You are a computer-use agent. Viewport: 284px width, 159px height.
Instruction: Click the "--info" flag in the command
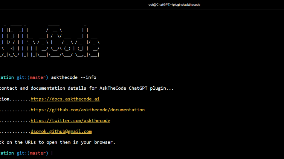[88, 77]
